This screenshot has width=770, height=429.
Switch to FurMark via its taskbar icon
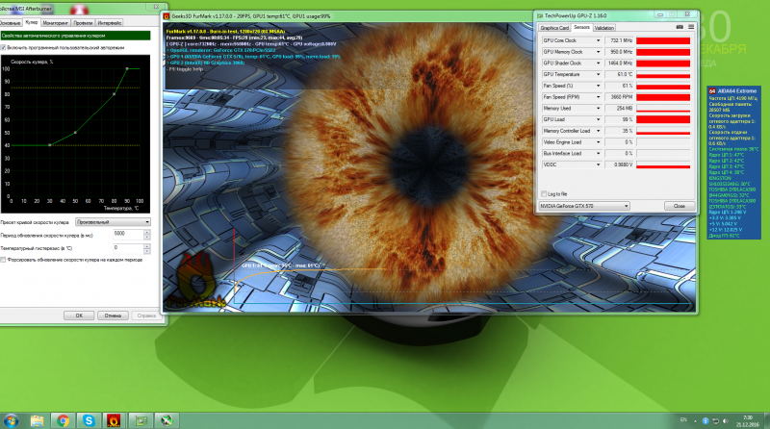pyautogui.click(x=114, y=420)
